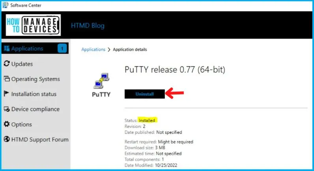Image resolution: width=314 pixels, height=171 pixels.
Task: Return via the Applications breadcrumb link
Action: point(93,49)
